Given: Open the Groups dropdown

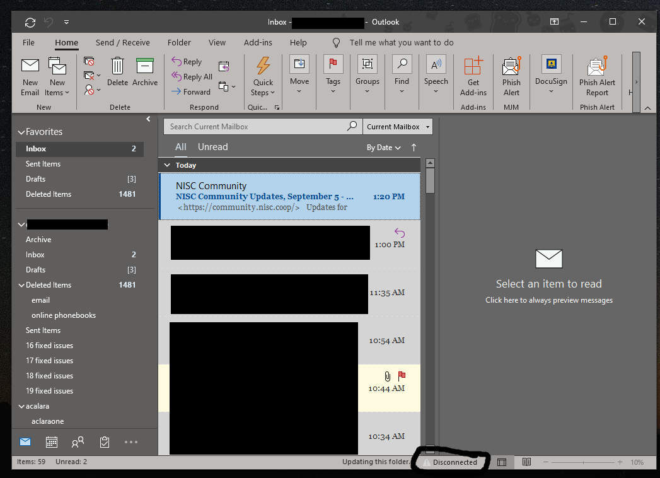Looking at the screenshot, I should pyautogui.click(x=368, y=74).
